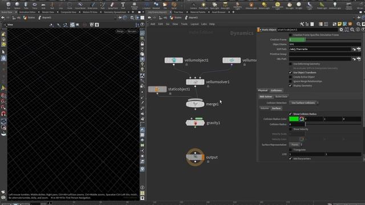365x205 pixels.
Task: Uncheck Add Barycenters
Action: coord(290,159)
